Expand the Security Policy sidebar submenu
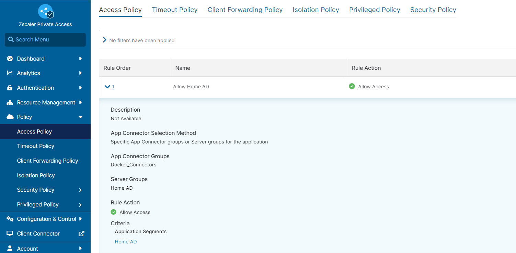This screenshot has height=253, width=516. (x=80, y=190)
